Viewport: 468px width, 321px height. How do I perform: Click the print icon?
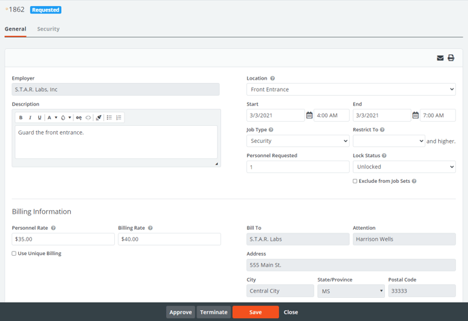[451, 58]
